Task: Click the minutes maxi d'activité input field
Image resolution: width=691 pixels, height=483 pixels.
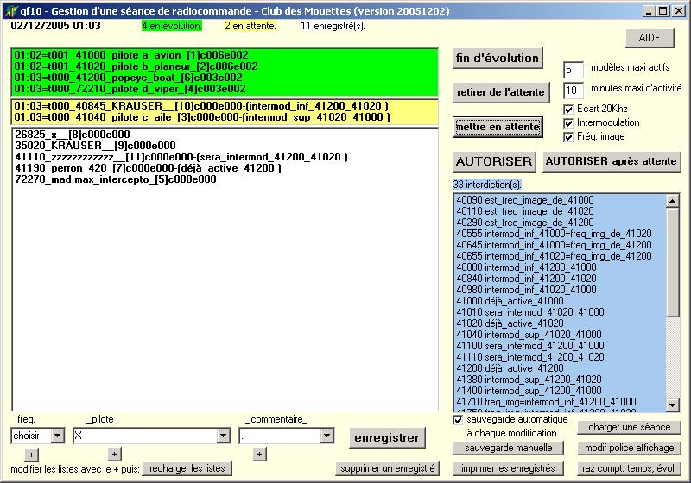Action: (x=574, y=91)
